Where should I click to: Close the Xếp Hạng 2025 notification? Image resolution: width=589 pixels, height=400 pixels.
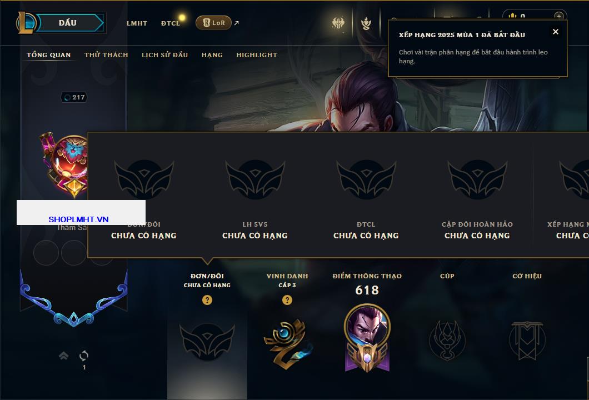pos(556,32)
